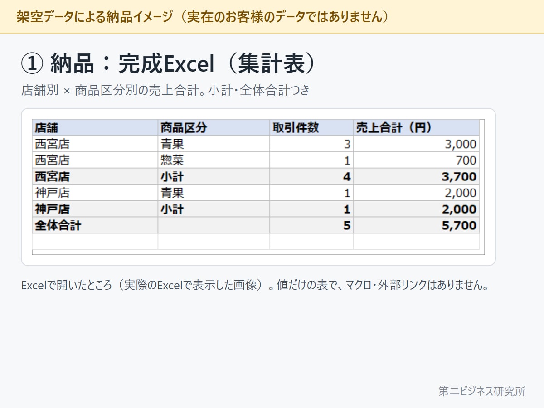Click the '小計' cell in the bold 西宮店 row

(214, 176)
